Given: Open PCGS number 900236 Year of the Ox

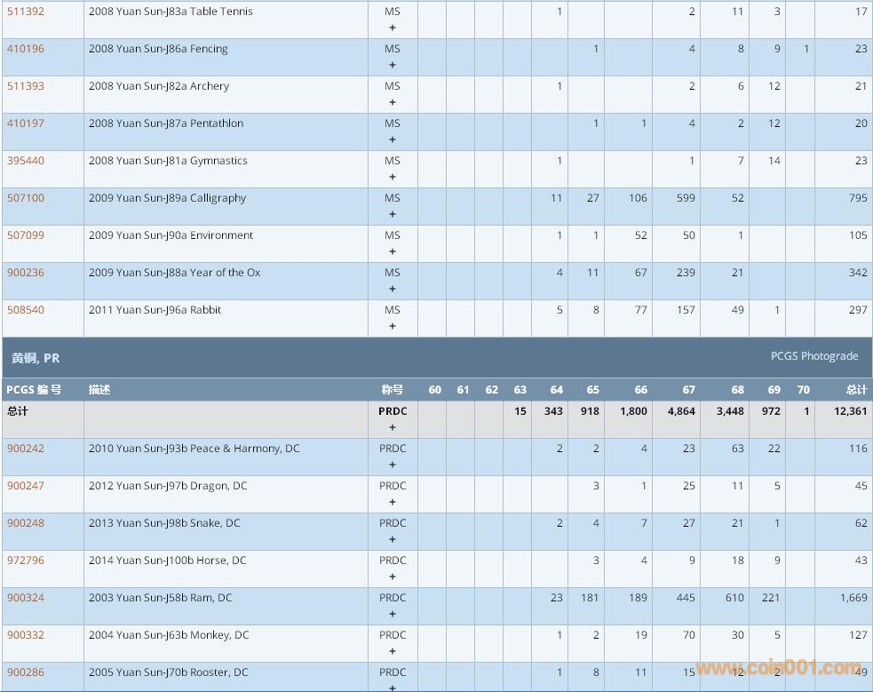Looking at the screenshot, I should (x=26, y=273).
